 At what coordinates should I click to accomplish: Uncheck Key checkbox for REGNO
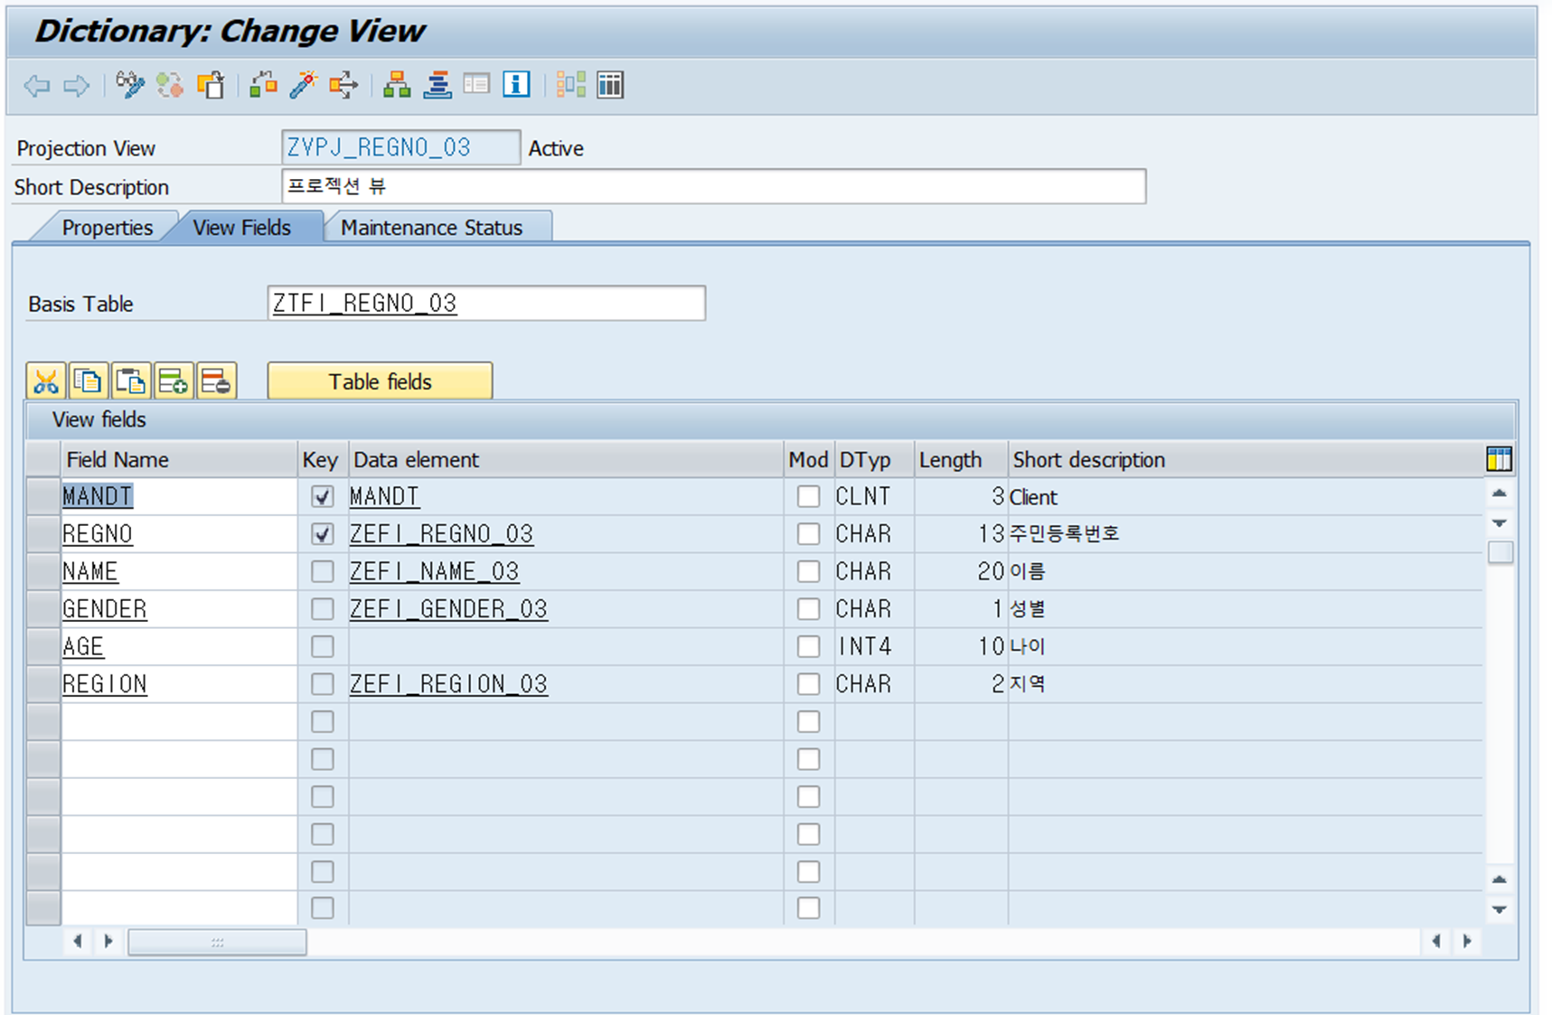(322, 534)
